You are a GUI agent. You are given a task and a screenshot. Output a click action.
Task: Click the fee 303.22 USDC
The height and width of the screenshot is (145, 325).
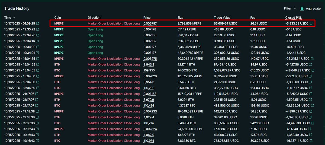[260, 141]
